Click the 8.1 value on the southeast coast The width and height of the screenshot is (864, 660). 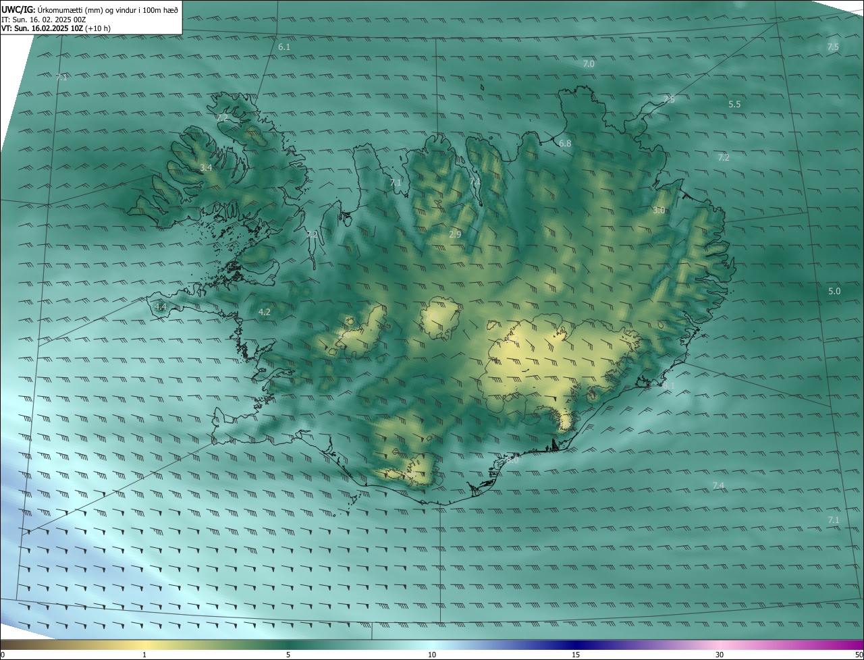tap(668, 385)
